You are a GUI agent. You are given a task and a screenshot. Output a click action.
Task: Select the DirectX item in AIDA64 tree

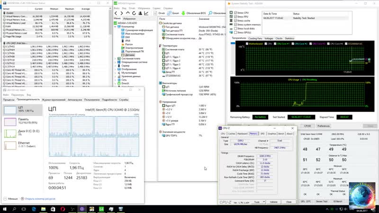click(x=123, y=83)
